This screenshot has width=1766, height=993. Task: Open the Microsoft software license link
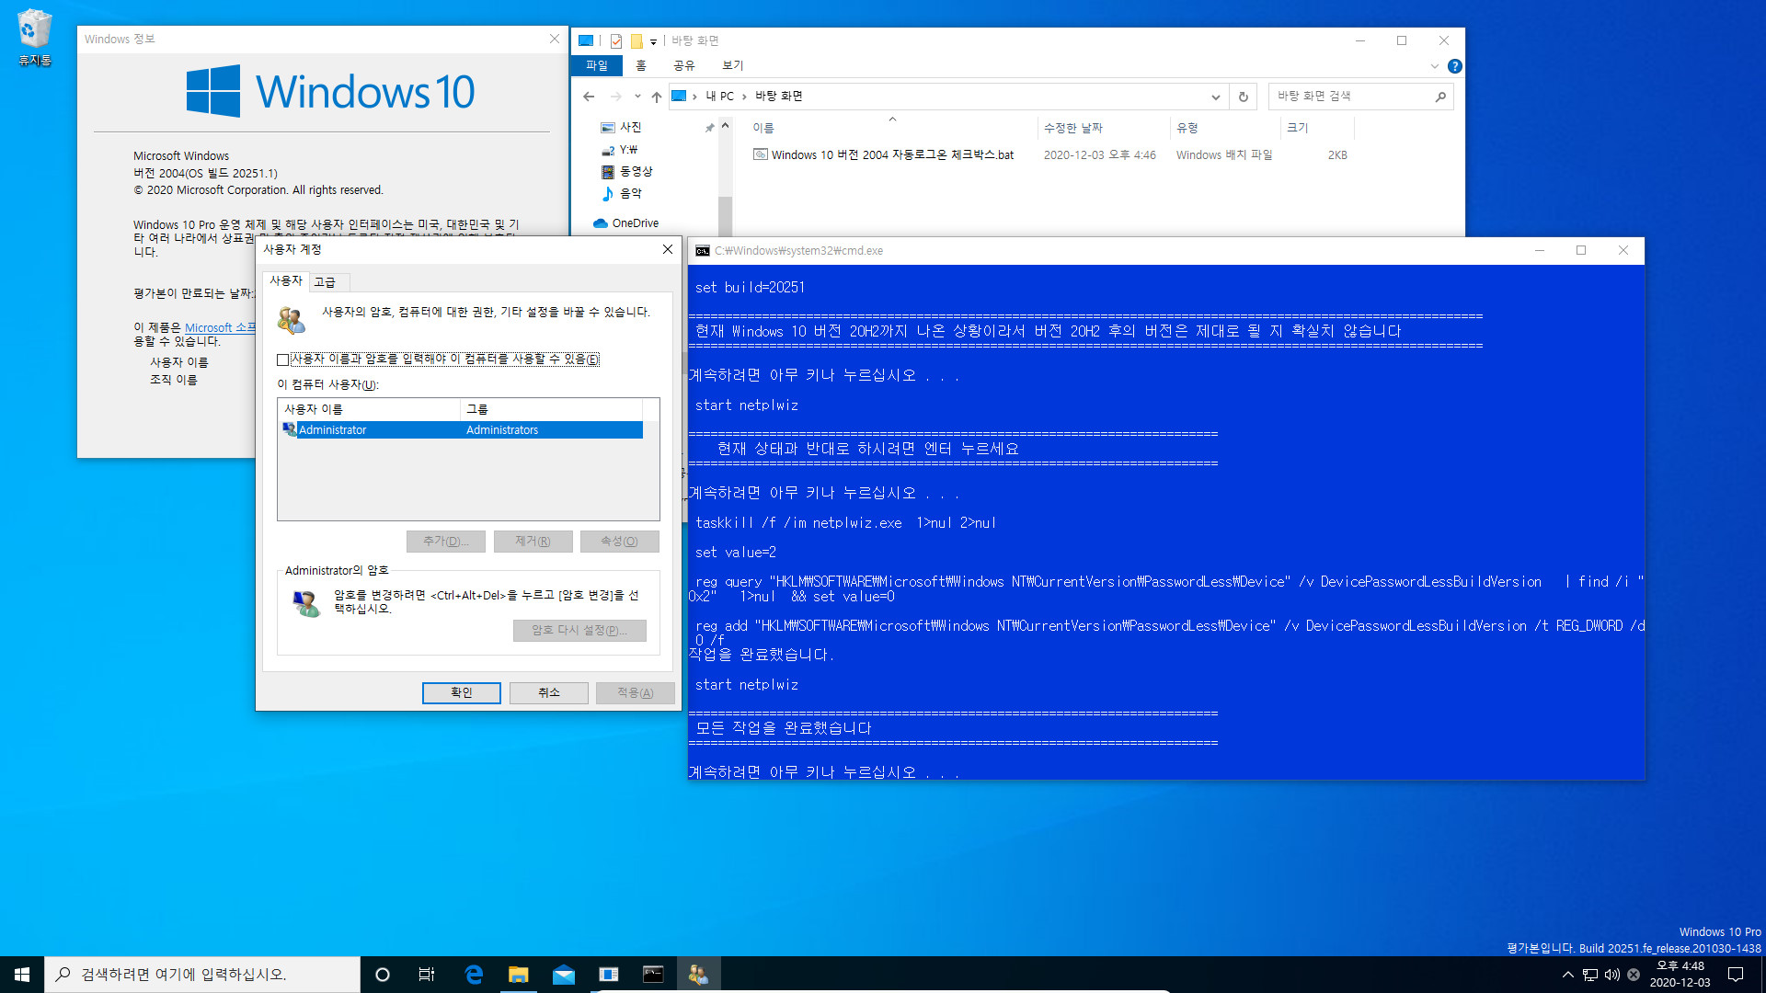(220, 328)
